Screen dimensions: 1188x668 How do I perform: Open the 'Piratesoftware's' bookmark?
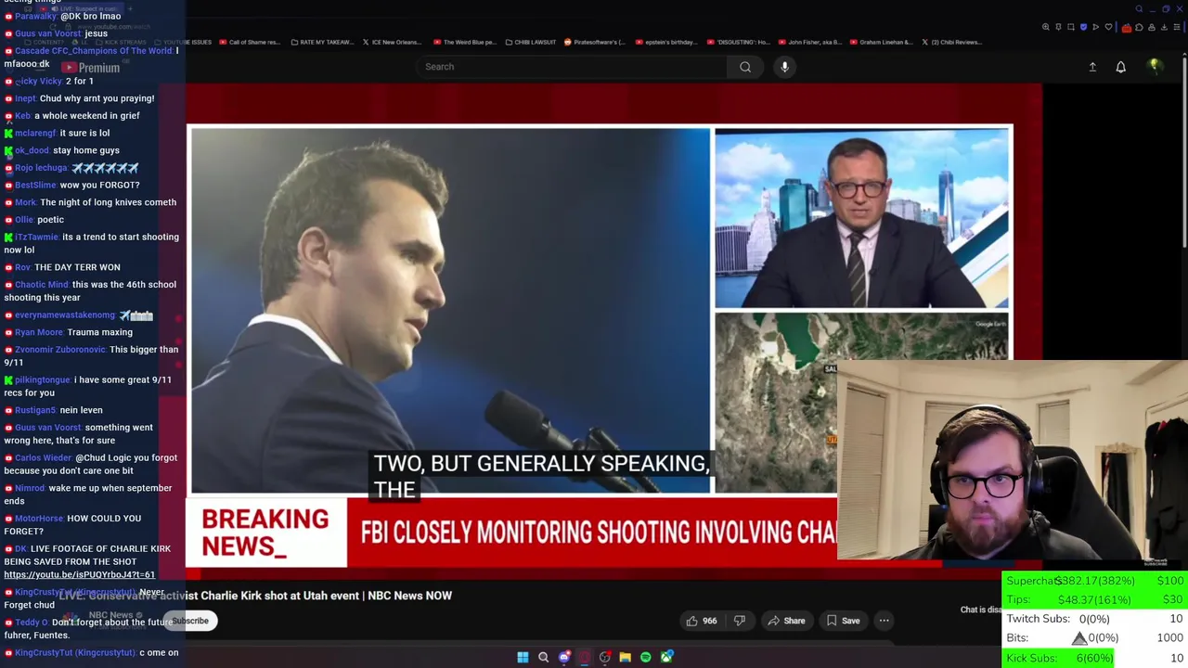pos(595,42)
